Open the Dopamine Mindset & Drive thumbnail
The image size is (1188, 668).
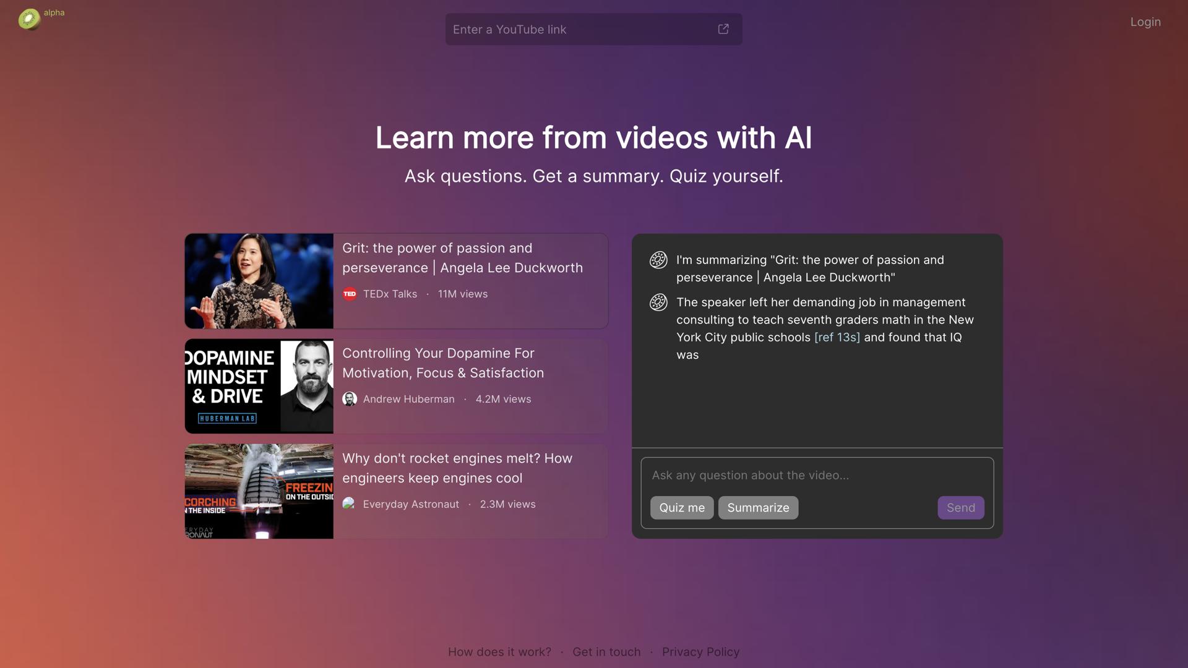click(259, 386)
